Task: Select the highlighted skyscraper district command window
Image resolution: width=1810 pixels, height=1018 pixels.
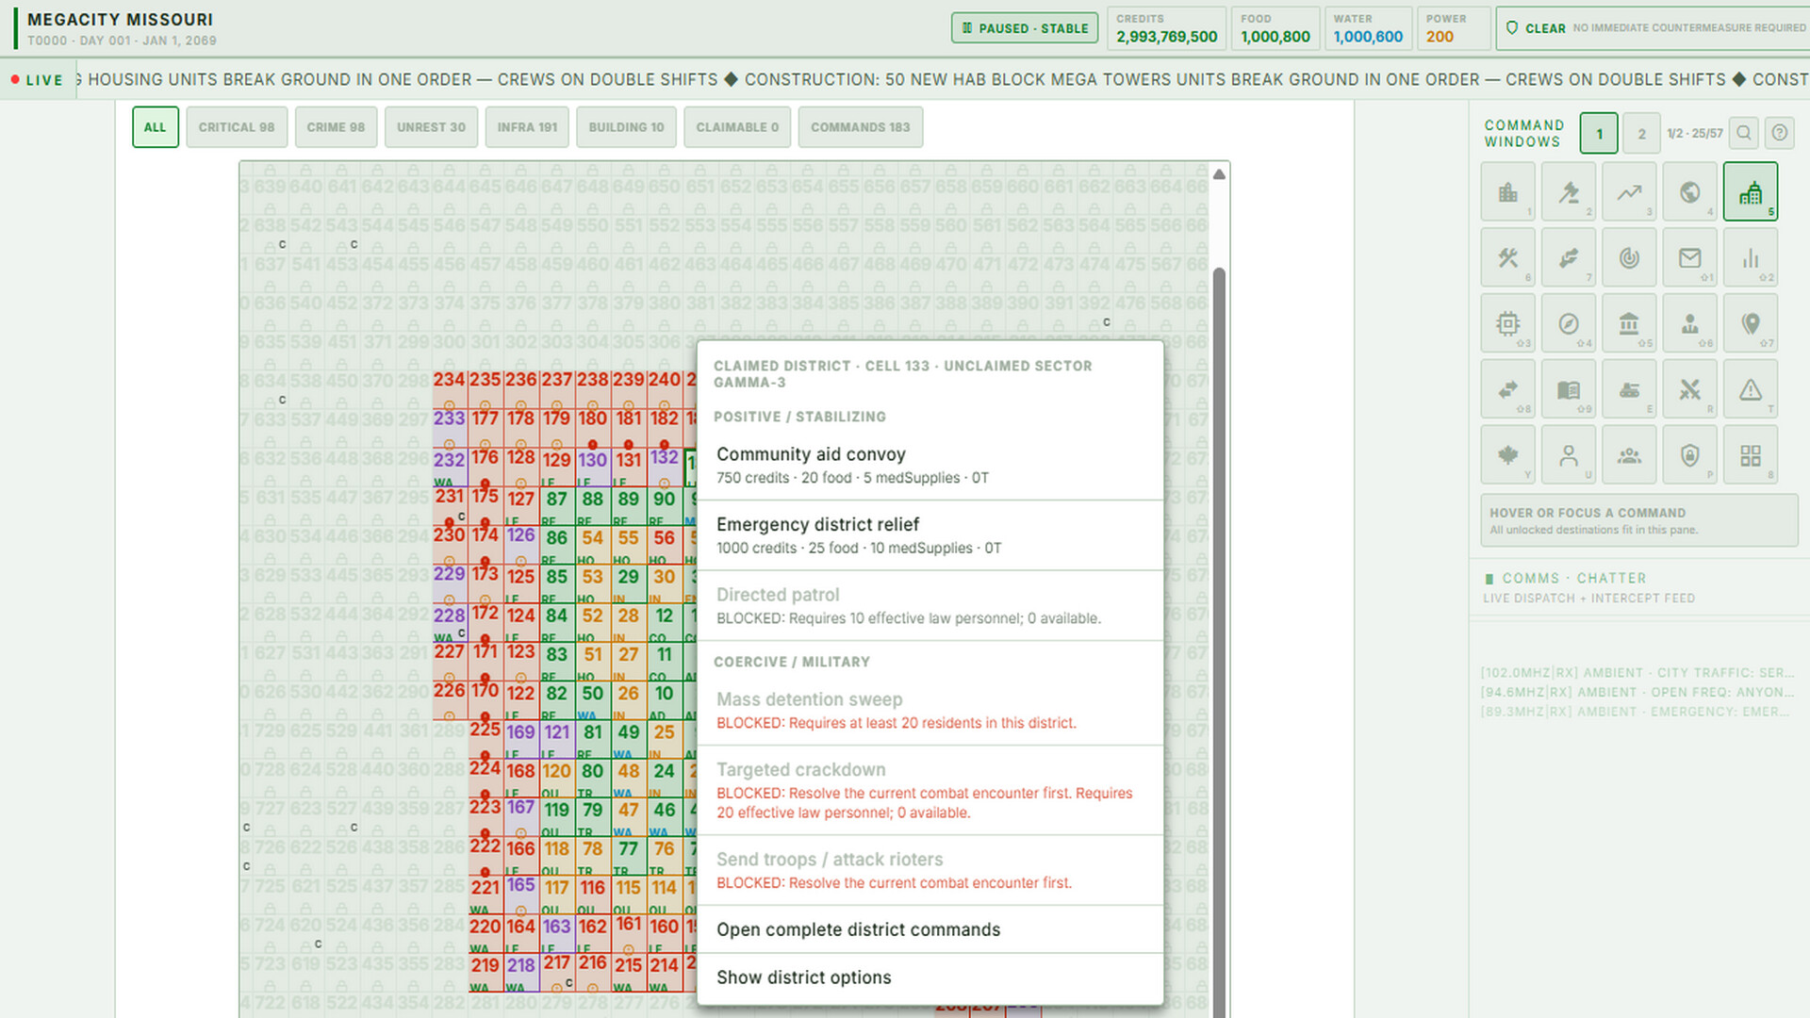Action: 1751,191
